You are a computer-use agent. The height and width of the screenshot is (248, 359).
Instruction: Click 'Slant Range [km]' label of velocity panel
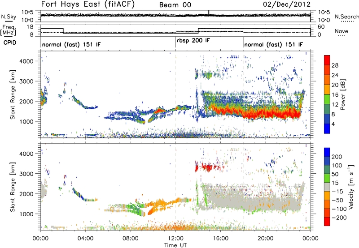click(x=13, y=187)
